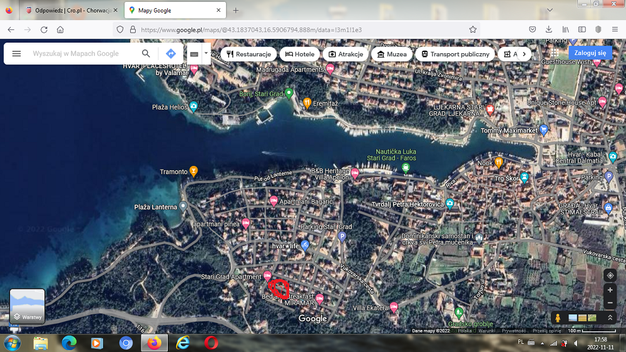Zoom in the map with plus button
This screenshot has height=352, width=626.
610,291
